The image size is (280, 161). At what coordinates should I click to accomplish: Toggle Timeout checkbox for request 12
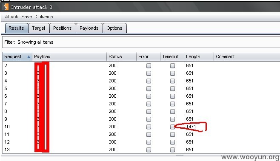tap(172, 142)
